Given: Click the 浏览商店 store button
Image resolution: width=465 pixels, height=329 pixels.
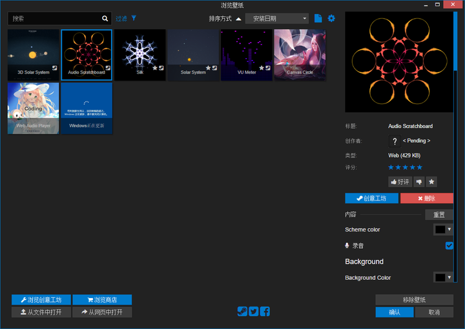Looking at the screenshot, I should click(102, 300).
